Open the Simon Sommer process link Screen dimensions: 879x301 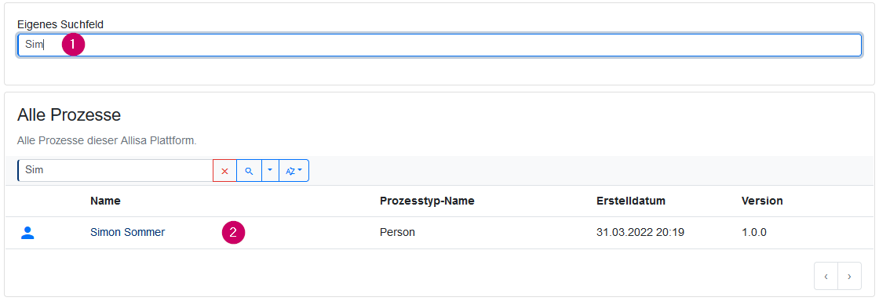pos(127,232)
